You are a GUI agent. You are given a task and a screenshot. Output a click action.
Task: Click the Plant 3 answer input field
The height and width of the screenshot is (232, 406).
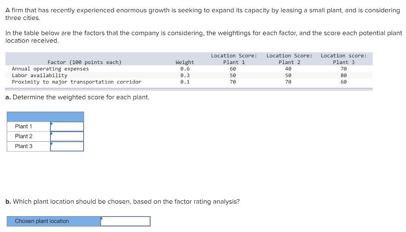point(67,146)
